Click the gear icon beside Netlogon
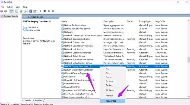The height and width of the screenshot is (105, 190). tap(62, 32)
